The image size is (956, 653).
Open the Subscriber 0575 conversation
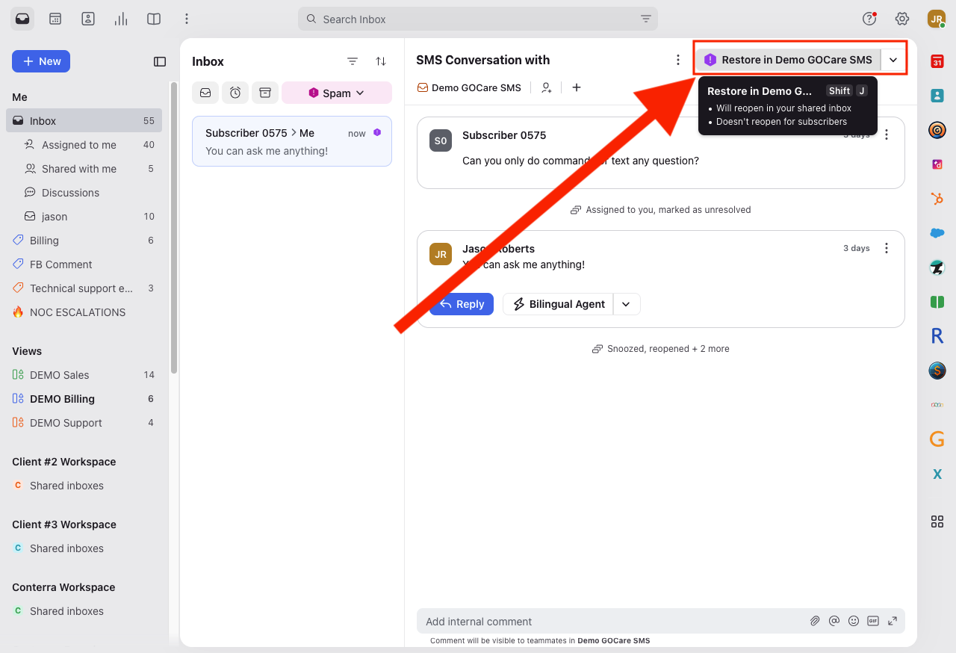[x=292, y=141]
